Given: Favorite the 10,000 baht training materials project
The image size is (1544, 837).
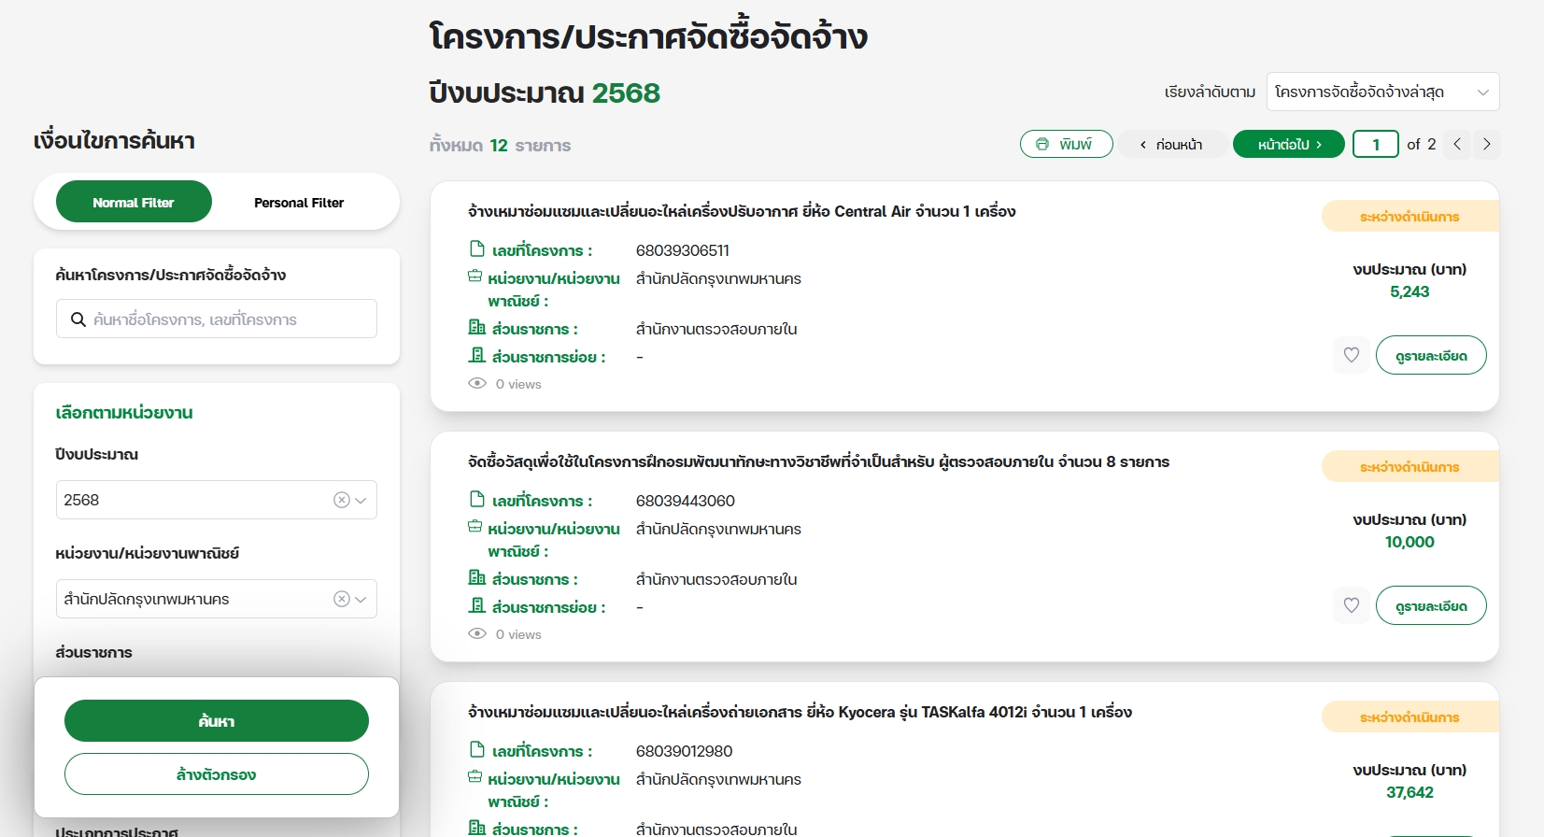Looking at the screenshot, I should click(x=1351, y=605).
